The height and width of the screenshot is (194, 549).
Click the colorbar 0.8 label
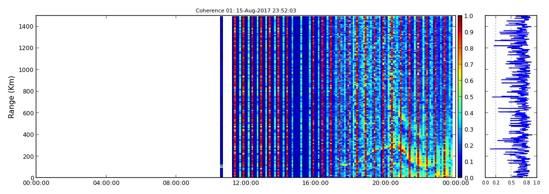[468, 48]
